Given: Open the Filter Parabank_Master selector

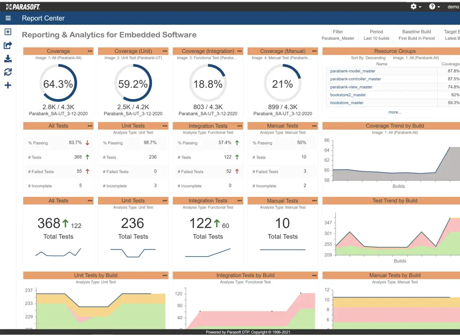Looking at the screenshot, I should 338,35.
